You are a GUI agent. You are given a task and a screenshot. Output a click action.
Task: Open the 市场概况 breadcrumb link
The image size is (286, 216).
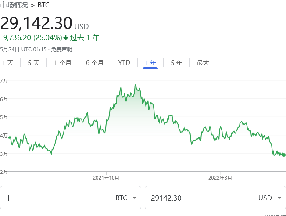click(x=14, y=6)
